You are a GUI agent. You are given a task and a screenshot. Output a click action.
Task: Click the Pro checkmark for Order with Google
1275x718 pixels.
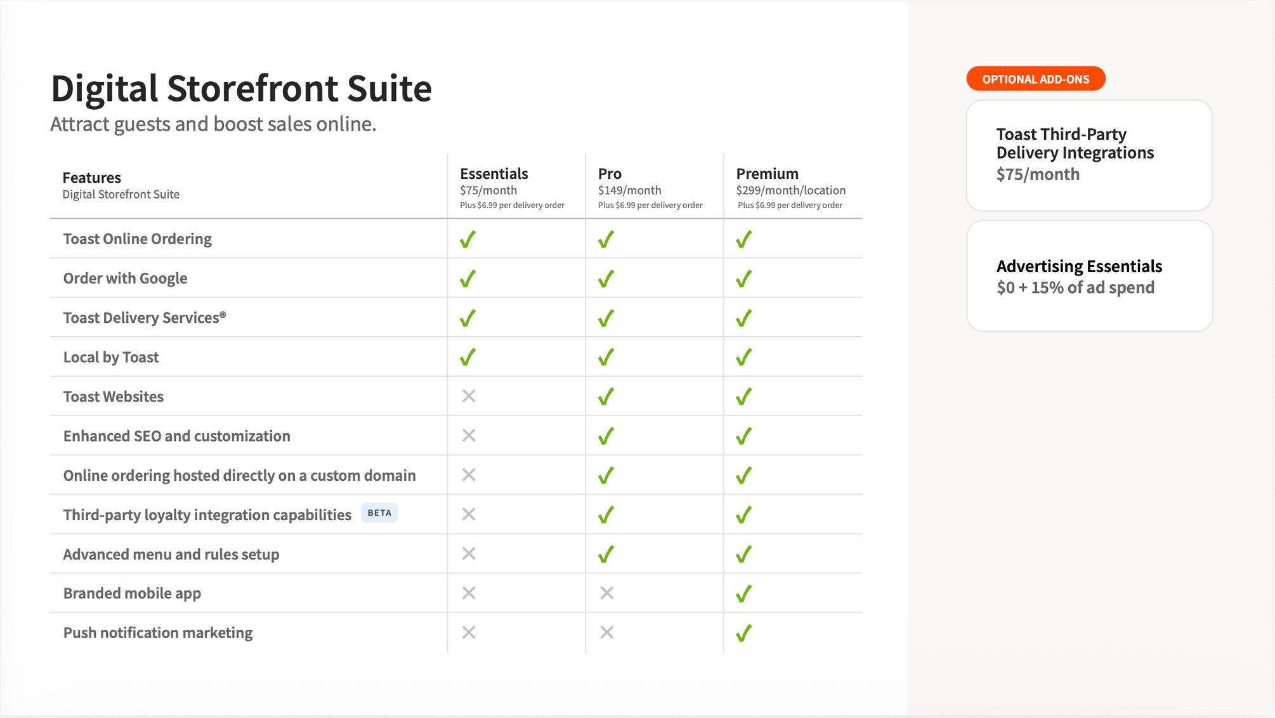(x=606, y=278)
